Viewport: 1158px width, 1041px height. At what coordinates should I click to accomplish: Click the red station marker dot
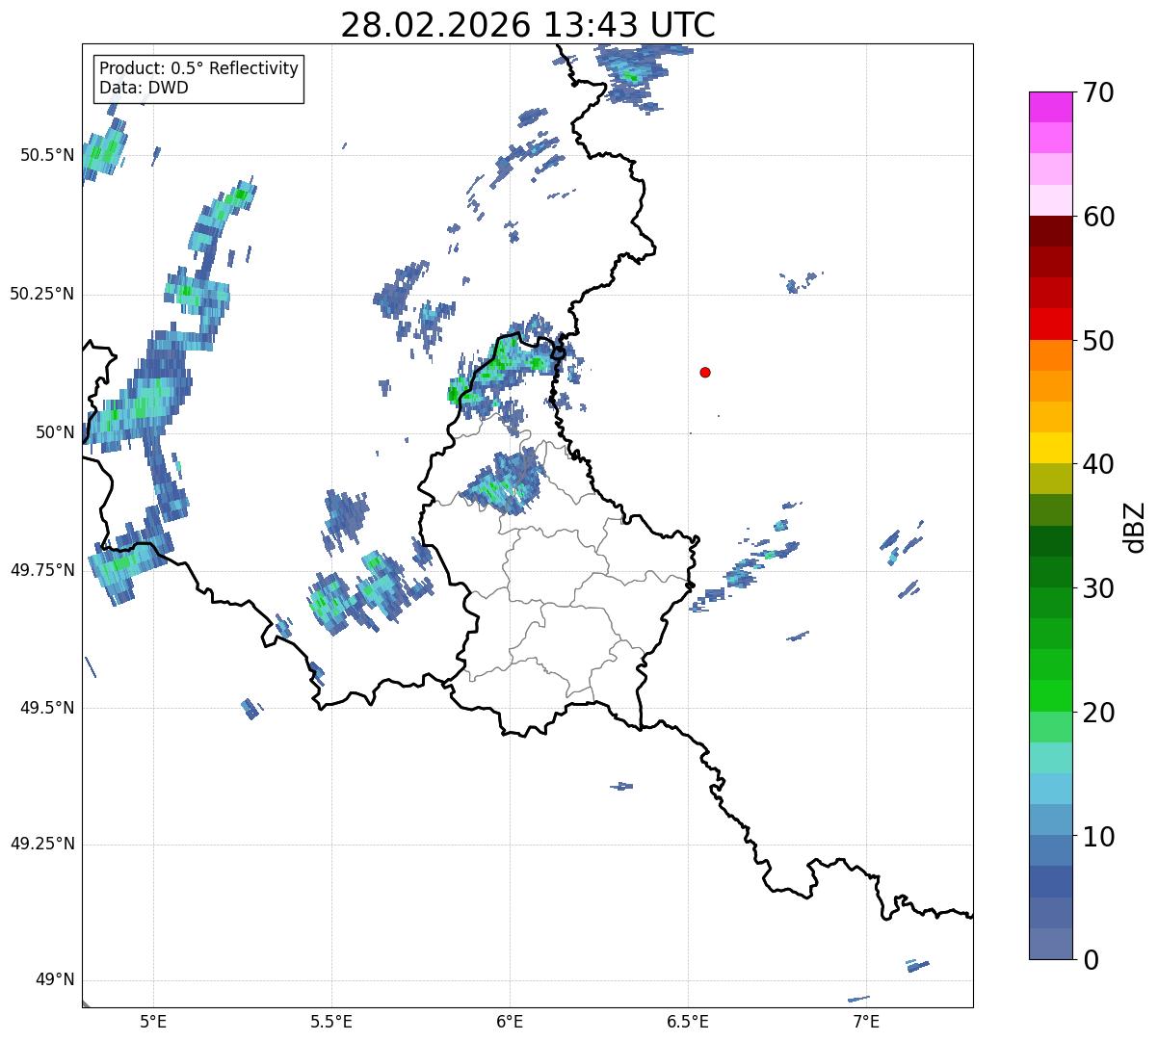pyautogui.click(x=705, y=373)
